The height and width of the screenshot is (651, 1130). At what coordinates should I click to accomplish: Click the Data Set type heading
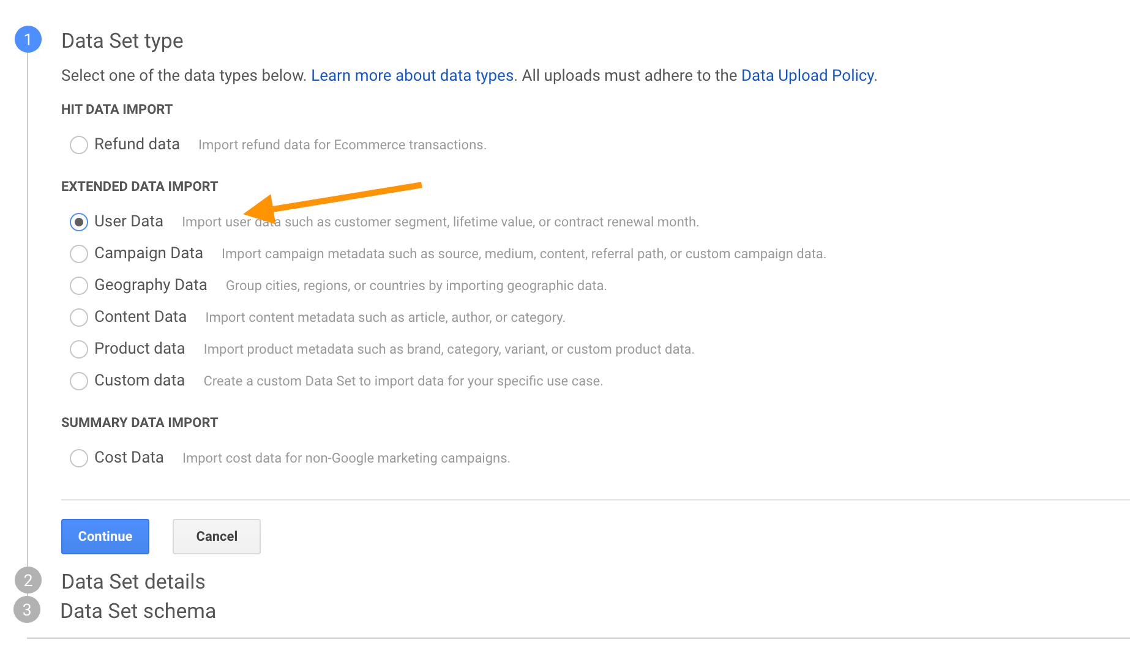point(122,41)
